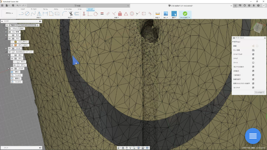
Task: Click the Insert image icon
Action: pos(165,14)
